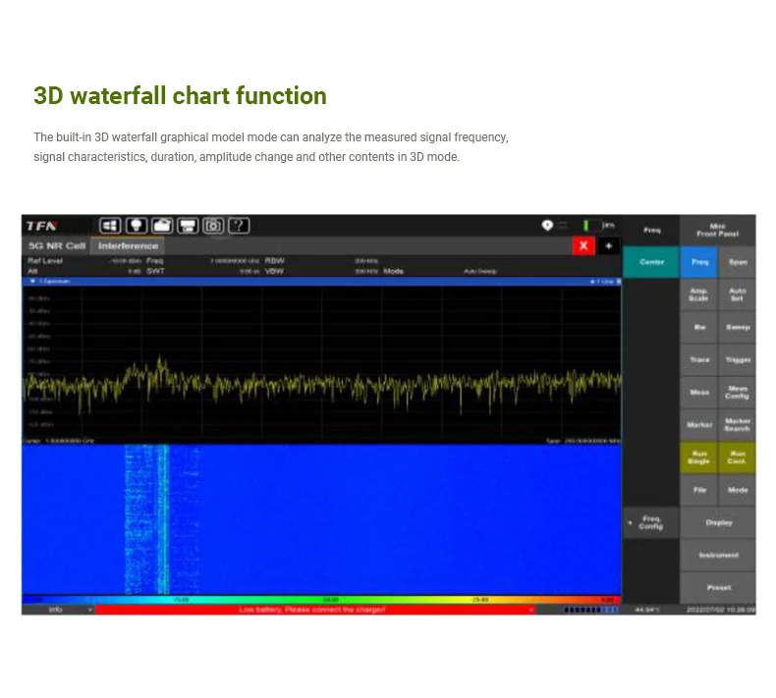Close the tab with red X button

(x=583, y=245)
